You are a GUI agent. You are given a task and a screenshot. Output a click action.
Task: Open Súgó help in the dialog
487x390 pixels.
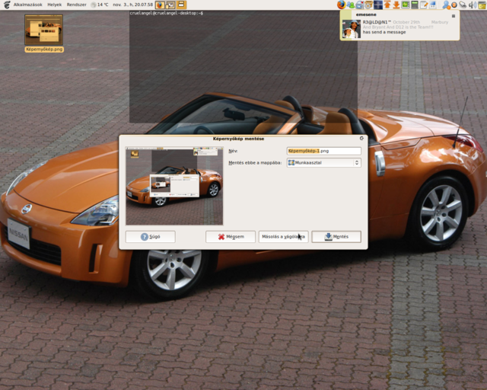(x=150, y=237)
